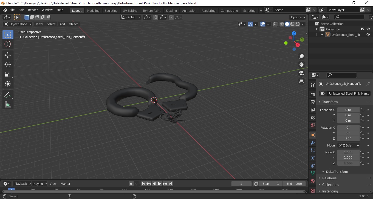Screen dimensions: 373x199
Task: Expand the Instancing panel
Action: point(330,191)
